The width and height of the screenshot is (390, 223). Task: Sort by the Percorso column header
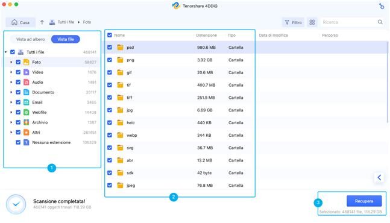point(330,36)
